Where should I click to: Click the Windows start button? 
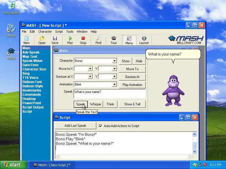point(13,165)
